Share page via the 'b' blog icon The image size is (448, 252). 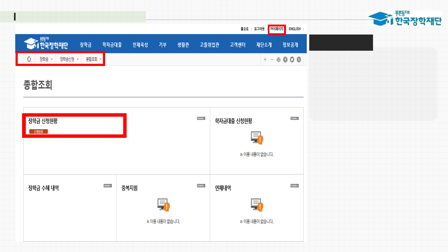(x=299, y=60)
